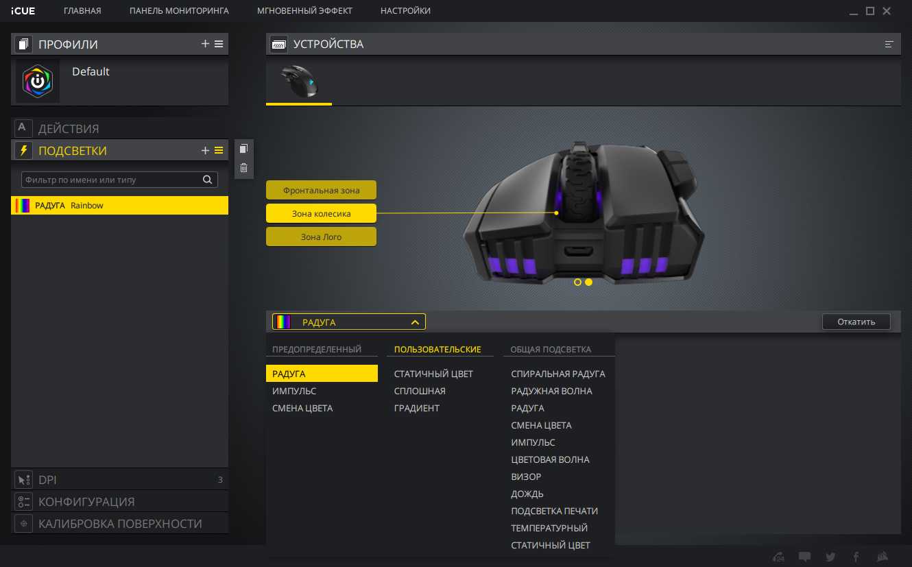
Task: Open the Facebook link icon
Action: [x=856, y=557]
